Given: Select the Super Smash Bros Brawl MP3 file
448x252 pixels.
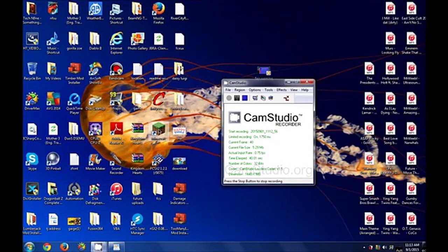Looking at the screenshot, I should [369, 194].
